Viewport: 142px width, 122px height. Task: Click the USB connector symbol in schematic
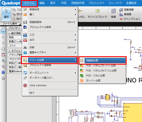click(x=71, y=113)
